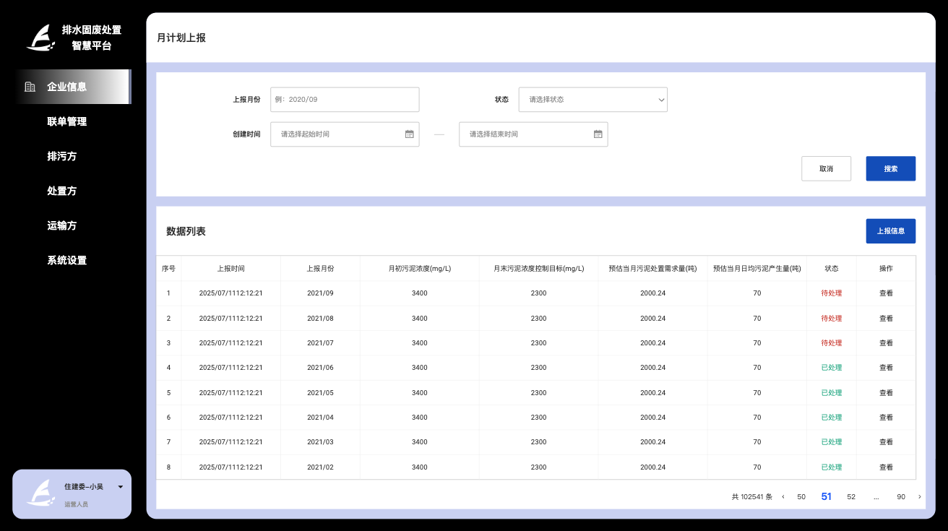948x531 pixels.
Task: Click the 上报信息 button
Action: point(890,231)
